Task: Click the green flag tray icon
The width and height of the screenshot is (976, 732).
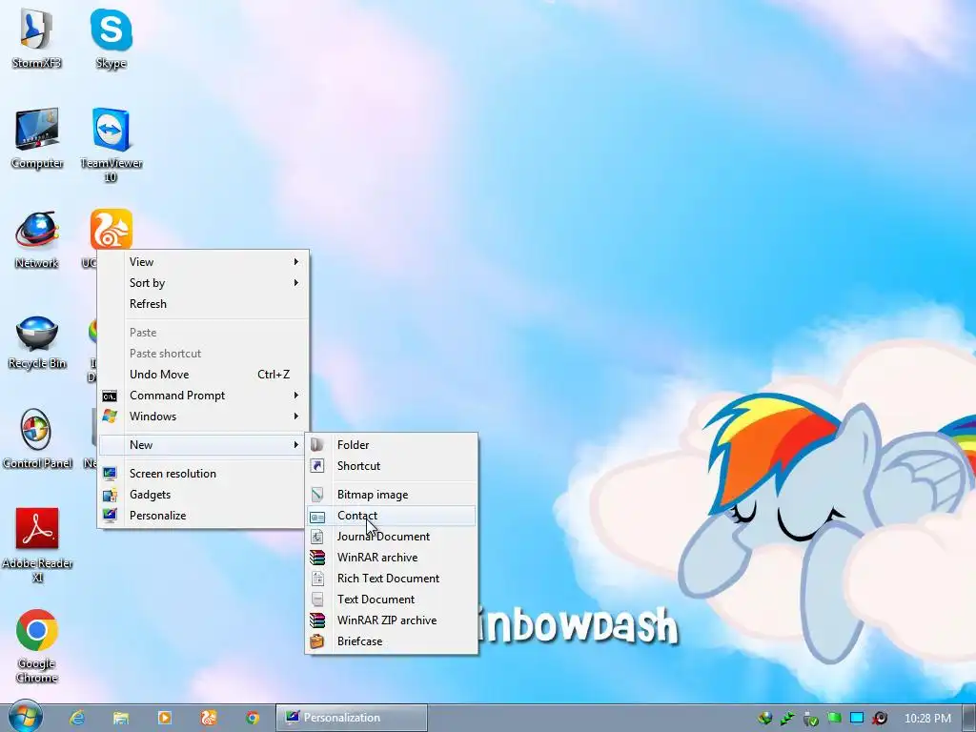Action: coord(834,718)
